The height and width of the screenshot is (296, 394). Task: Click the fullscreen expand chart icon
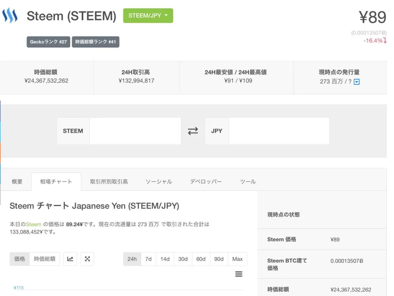[x=87, y=259]
